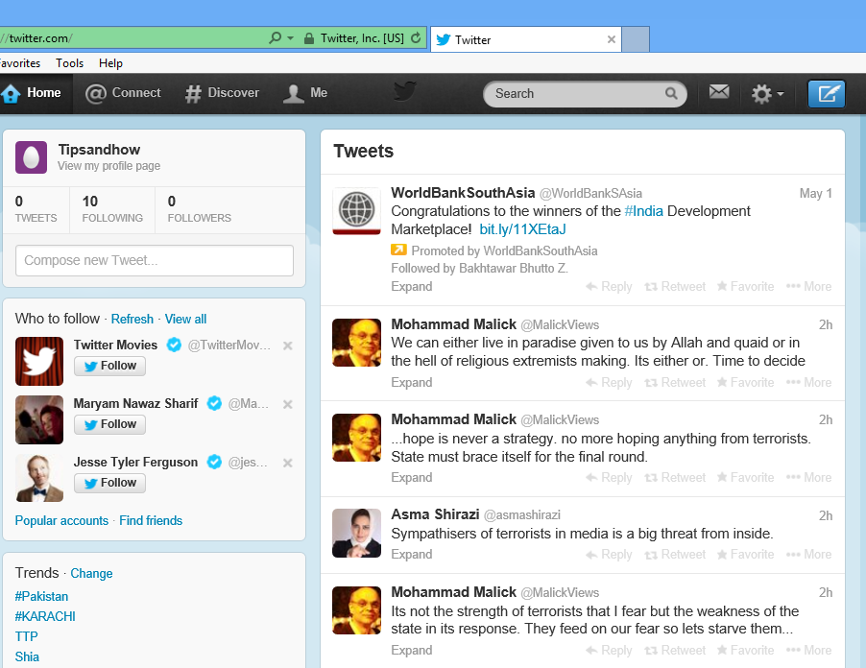The width and height of the screenshot is (866, 668).
Task: Open More on 'hope is never a strategy' tweet
Action: (x=808, y=478)
